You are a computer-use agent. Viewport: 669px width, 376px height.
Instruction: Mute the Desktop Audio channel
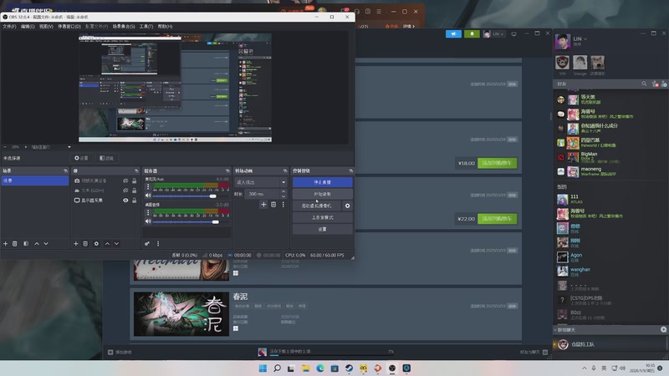click(148, 221)
